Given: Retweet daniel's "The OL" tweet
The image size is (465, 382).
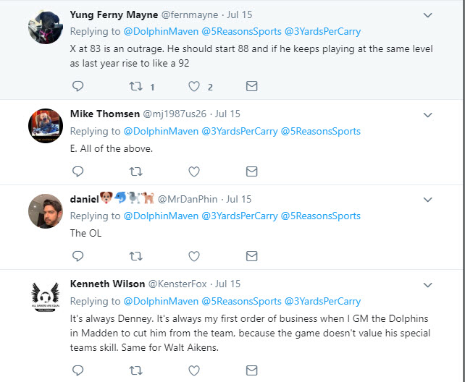Looking at the screenshot, I should (x=135, y=255).
